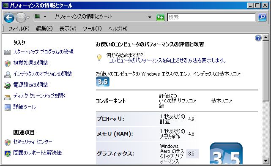Click the advanced tools icon
The image size is (271, 166).
pyautogui.click(x=8, y=108)
